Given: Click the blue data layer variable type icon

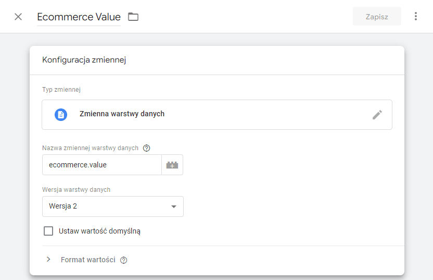Looking at the screenshot, I should coord(61,115).
